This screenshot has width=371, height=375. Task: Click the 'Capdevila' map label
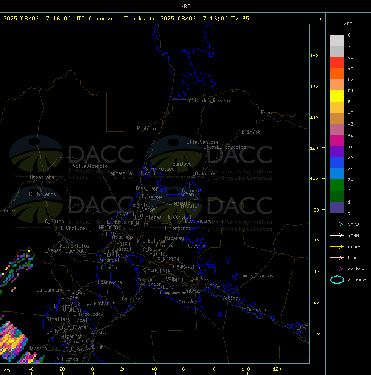pyautogui.click(x=120, y=173)
